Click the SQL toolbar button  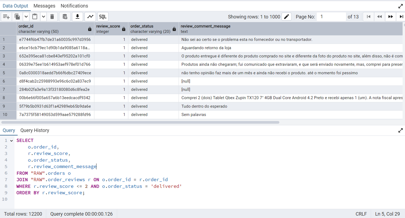103,17
